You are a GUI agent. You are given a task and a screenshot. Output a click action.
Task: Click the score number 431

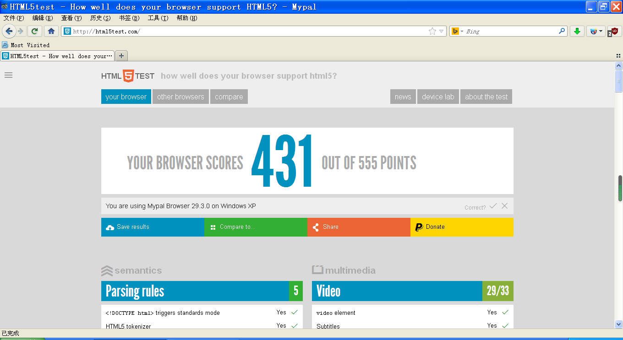(x=282, y=161)
